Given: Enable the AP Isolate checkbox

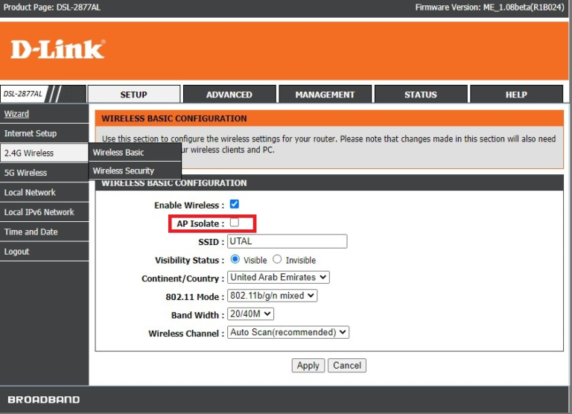Looking at the screenshot, I should pyautogui.click(x=235, y=223).
